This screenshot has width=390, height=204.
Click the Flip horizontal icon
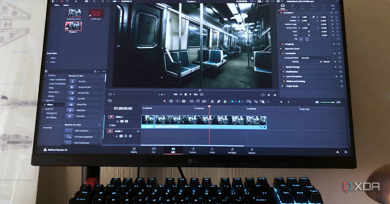click(x=301, y=39)
